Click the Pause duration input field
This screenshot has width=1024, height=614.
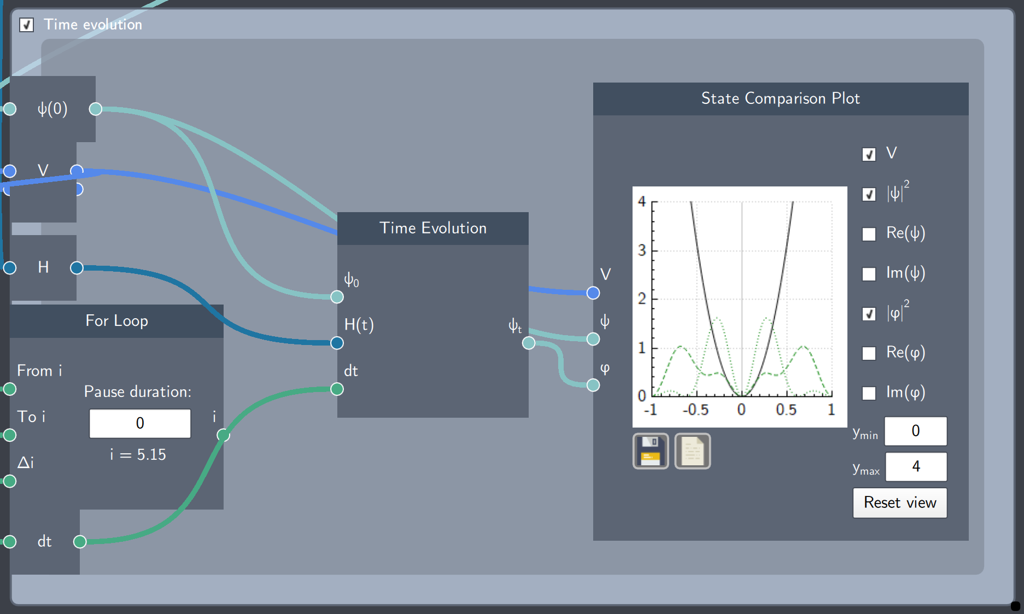[140, 423]
